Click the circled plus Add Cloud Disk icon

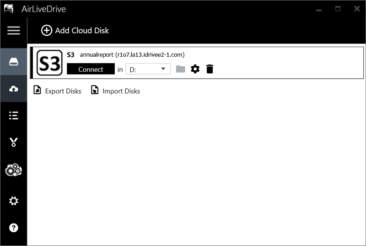pyautogui.click(x=47, y=30)
